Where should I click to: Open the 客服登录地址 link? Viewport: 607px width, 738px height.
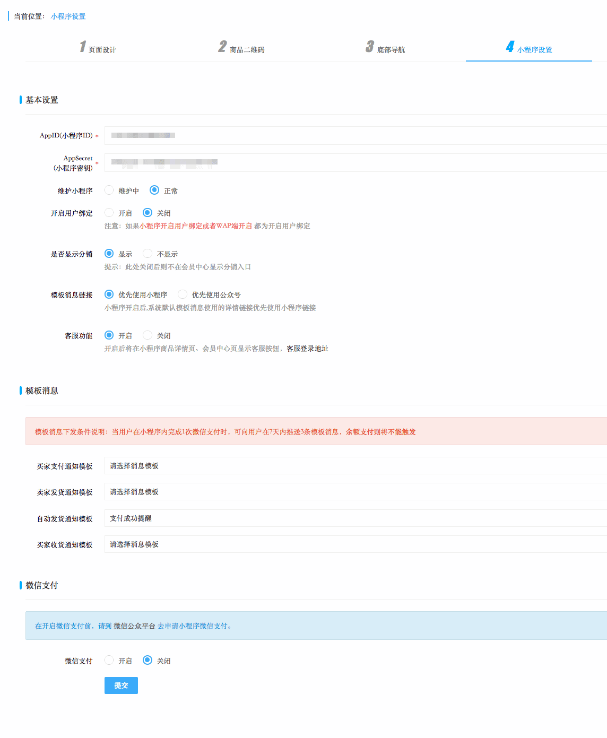click(307, 349)
